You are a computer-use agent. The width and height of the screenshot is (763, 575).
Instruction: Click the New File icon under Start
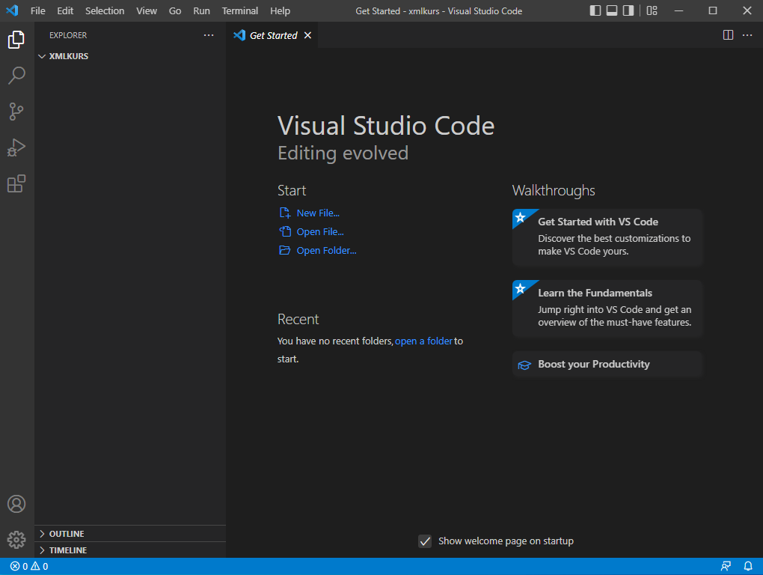pyautogui.click(x=285, y=213)
